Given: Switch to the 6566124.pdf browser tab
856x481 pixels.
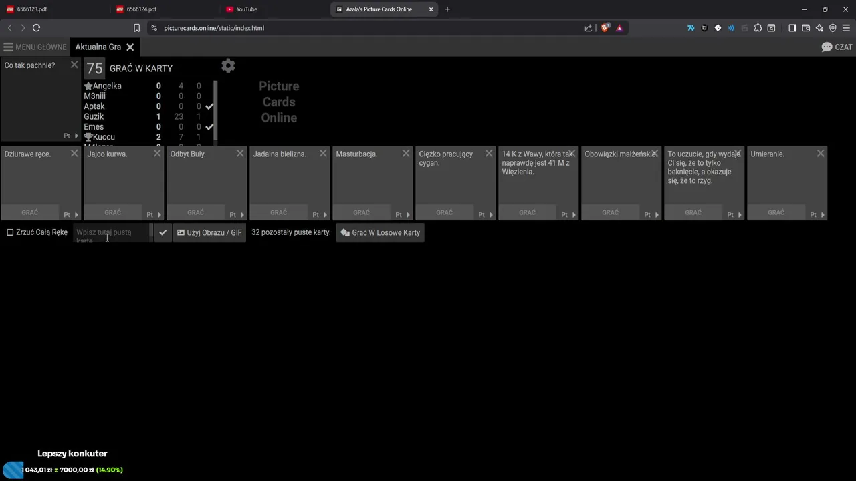Looking at the screenshot, I should pyautogui.click(x=164, y=9).
